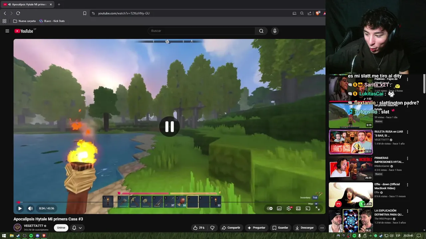Open more actions three-dot menu below video
The width and height of the screenshot is (426, 239).
[322, 228]
